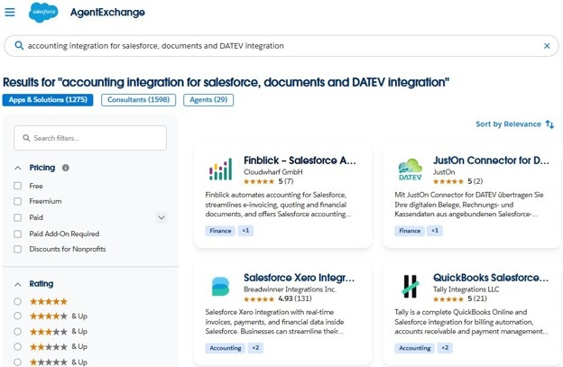The image size is (563, 367).
Task: Clear the search query with the X icon
Action: (547, 46)
